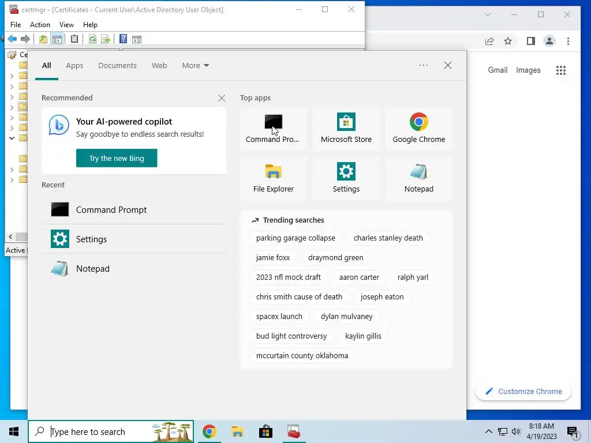591x443 pixels.
Task: Open recent Command Prompt entry
Action: tap(134, 210)
